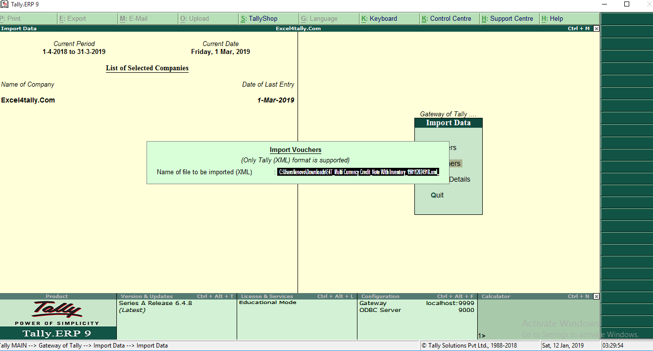Click the status bar time 03:29:54
Screen dimensions: 653x351
click(613, 346)
